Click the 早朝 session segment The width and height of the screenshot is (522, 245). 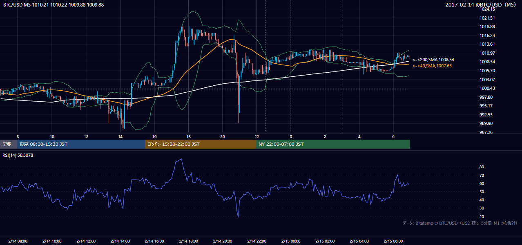(x=8, y=144)
